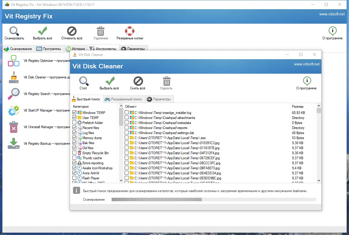Click the Стоп magnifier icon in Disk Cleaner
349x235 pixels.
pyautogui.click(x=83, y=81)
